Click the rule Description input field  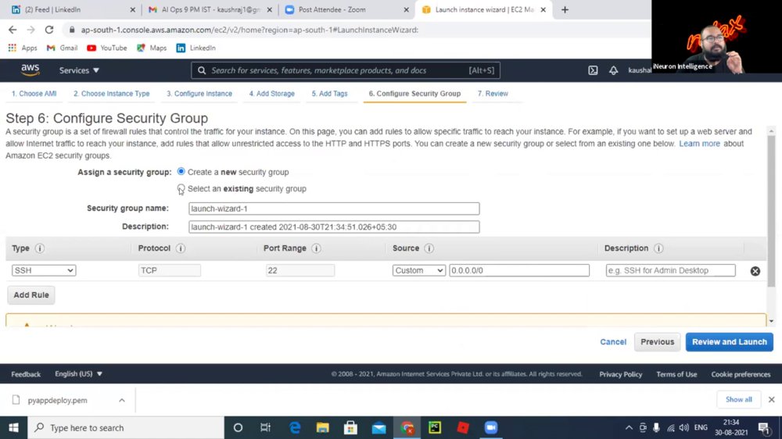[670, 270]
